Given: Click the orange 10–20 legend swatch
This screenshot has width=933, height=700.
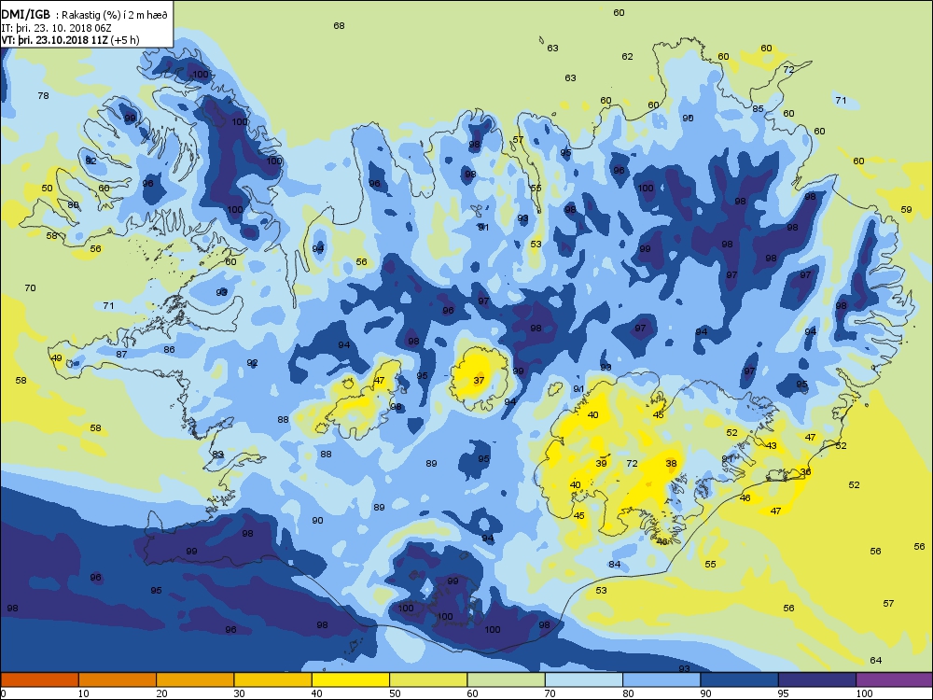Looking at the screenshot, I should [118, 679].
